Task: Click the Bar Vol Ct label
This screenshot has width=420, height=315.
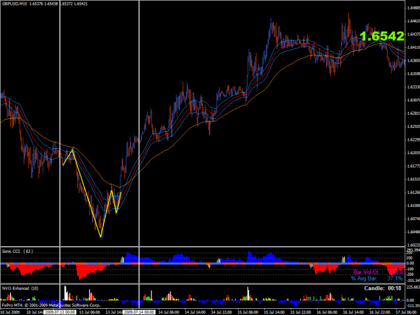Action: pos(366,272)
